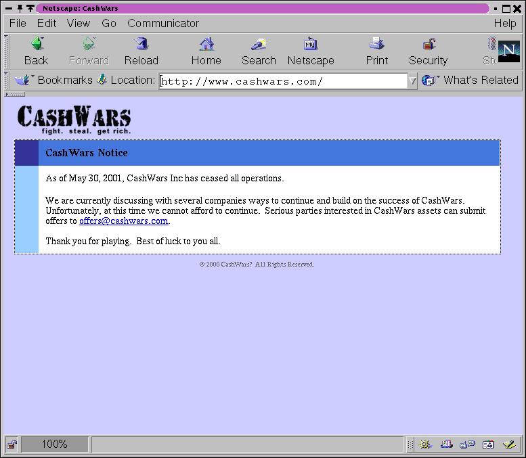
Task: Click the shade arrow in title bar
Action: coord(30,8)
